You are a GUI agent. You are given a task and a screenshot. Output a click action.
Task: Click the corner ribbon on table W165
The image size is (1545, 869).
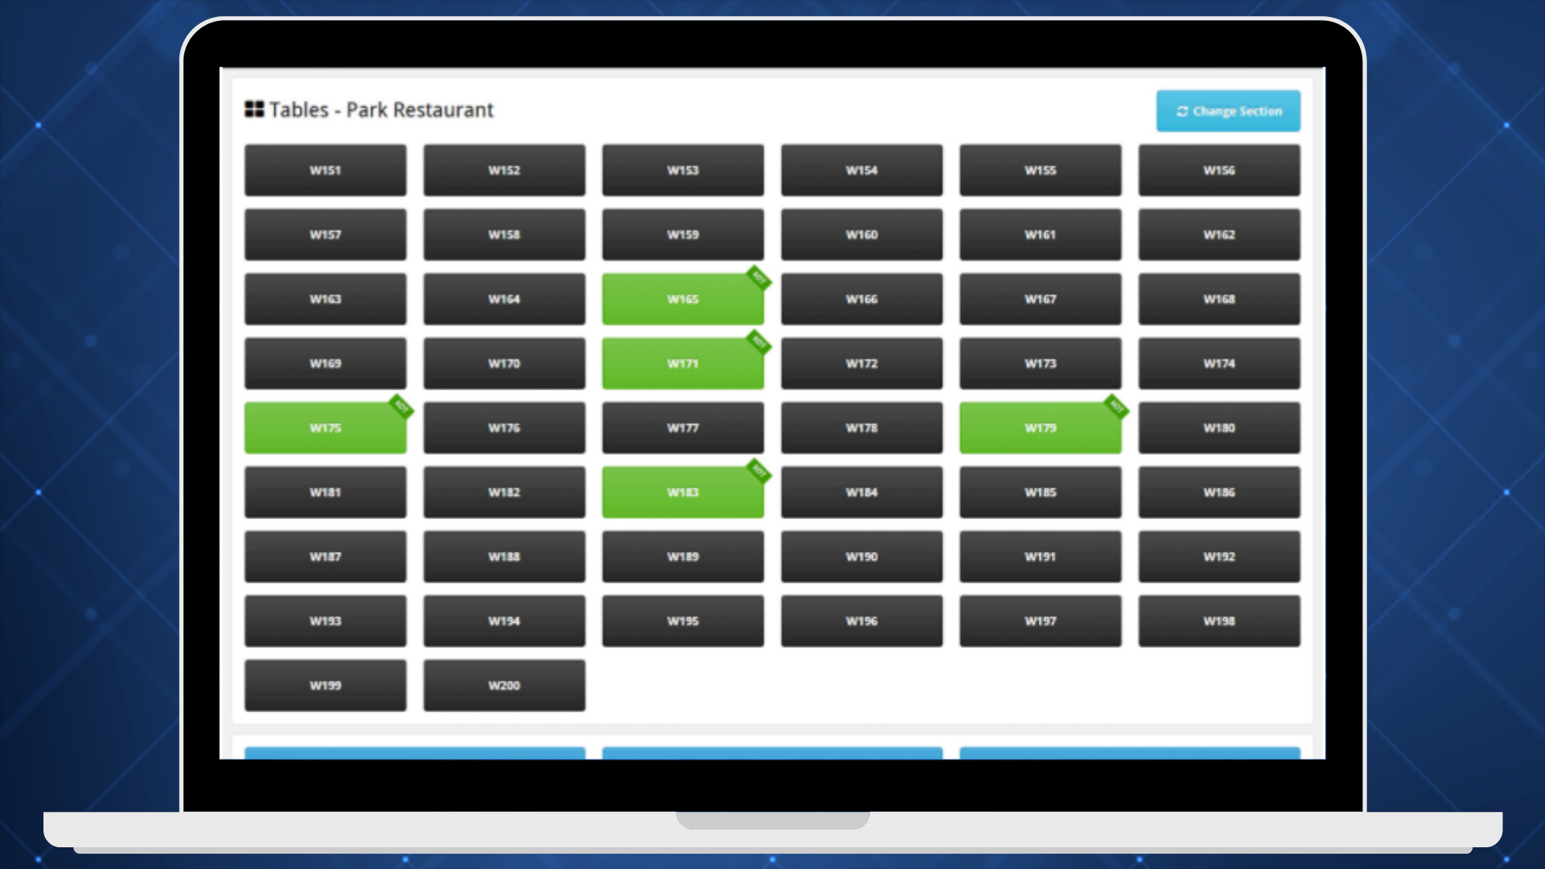tap(758, 278)
